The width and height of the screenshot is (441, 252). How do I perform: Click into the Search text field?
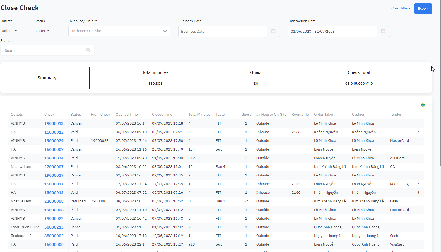tap(45, 51)
